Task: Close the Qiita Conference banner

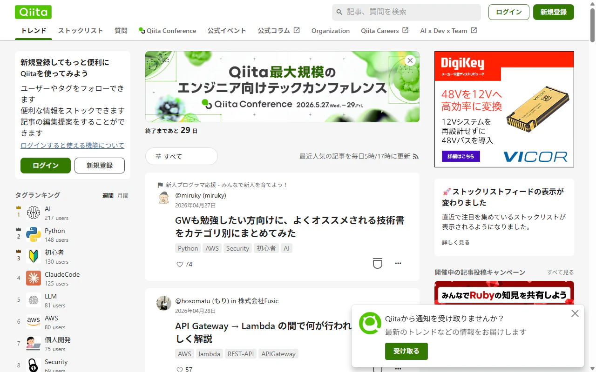Action: tap(410, 60)
